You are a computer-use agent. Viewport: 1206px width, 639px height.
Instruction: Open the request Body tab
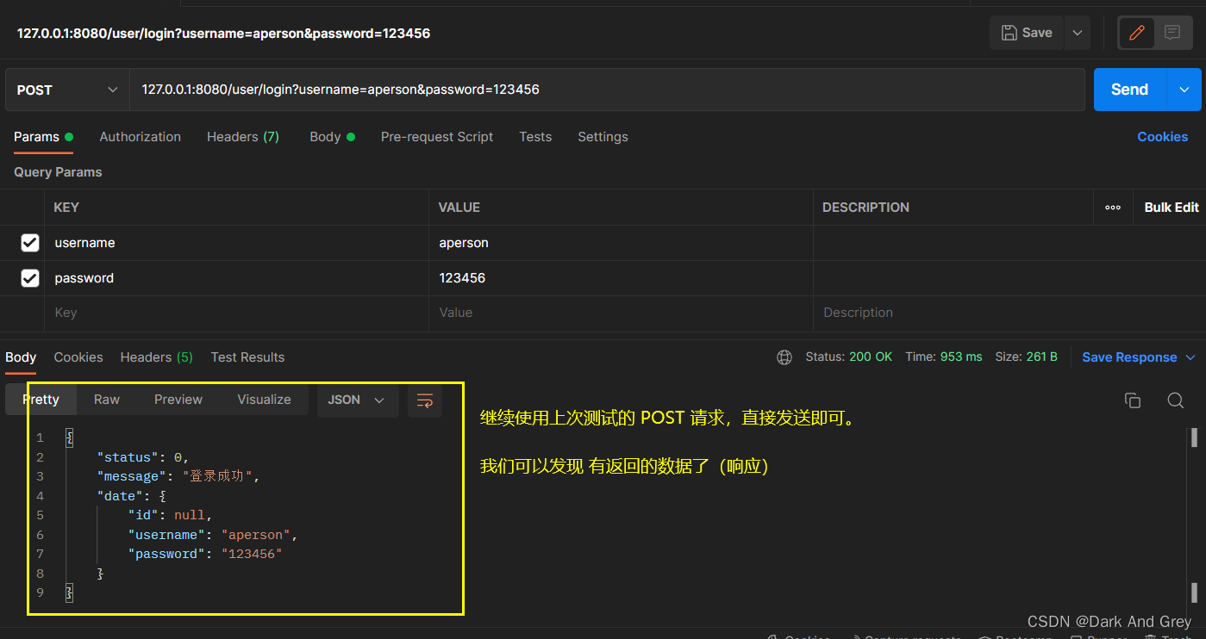[x=332, y=137]
